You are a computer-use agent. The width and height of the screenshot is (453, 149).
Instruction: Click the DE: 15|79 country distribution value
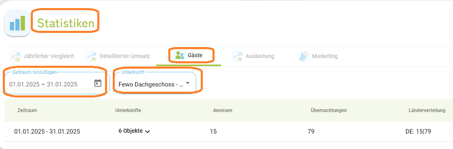click(419, 132)
